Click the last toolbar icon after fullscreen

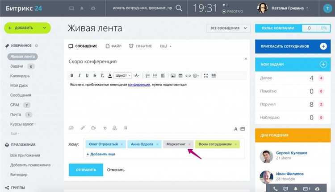214,76
